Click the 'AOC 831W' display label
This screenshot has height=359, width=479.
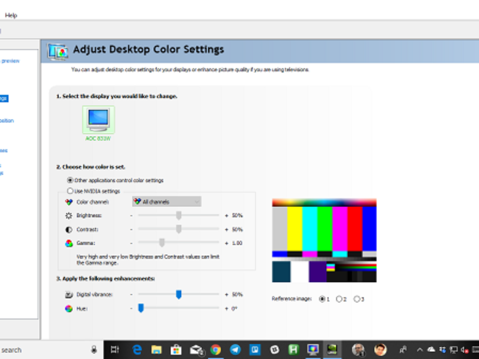[98, 139]
